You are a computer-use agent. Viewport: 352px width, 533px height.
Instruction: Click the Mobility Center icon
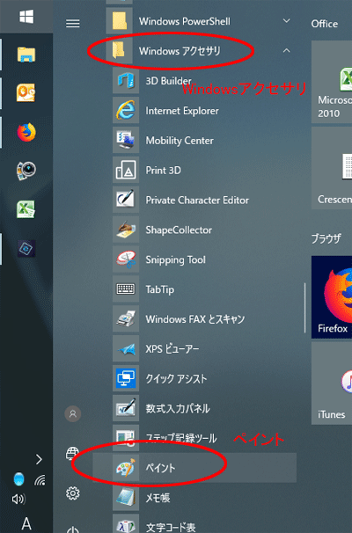(126, 141)
